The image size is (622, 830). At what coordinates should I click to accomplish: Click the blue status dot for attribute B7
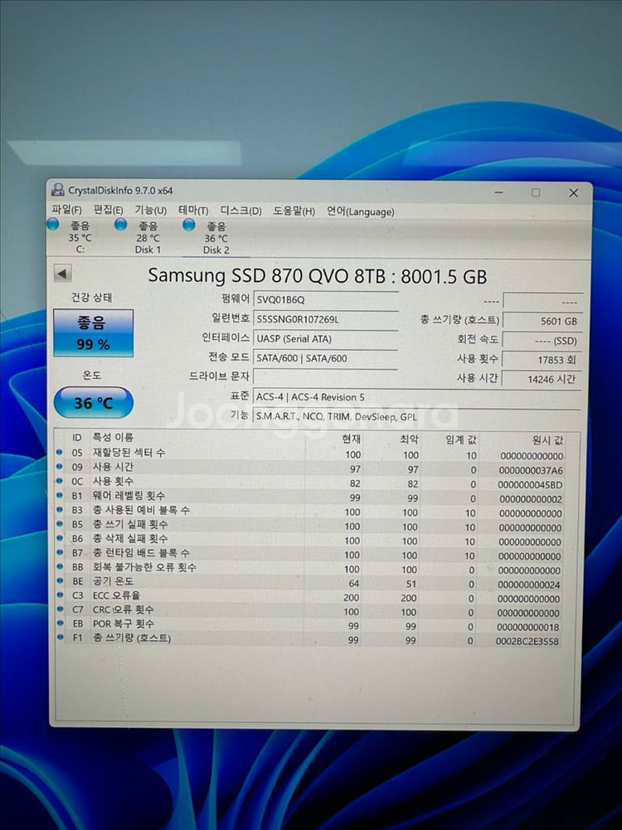(59, 552)
